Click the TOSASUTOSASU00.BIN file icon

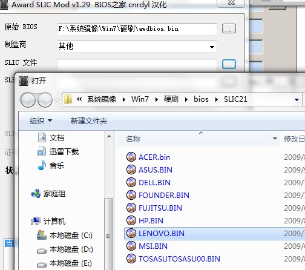coord(131,258)
